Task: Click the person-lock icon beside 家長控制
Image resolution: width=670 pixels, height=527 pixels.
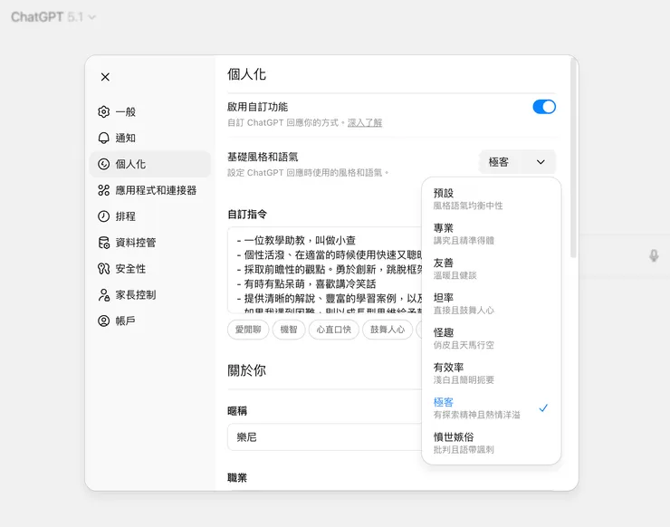Action: click(104, 295)
